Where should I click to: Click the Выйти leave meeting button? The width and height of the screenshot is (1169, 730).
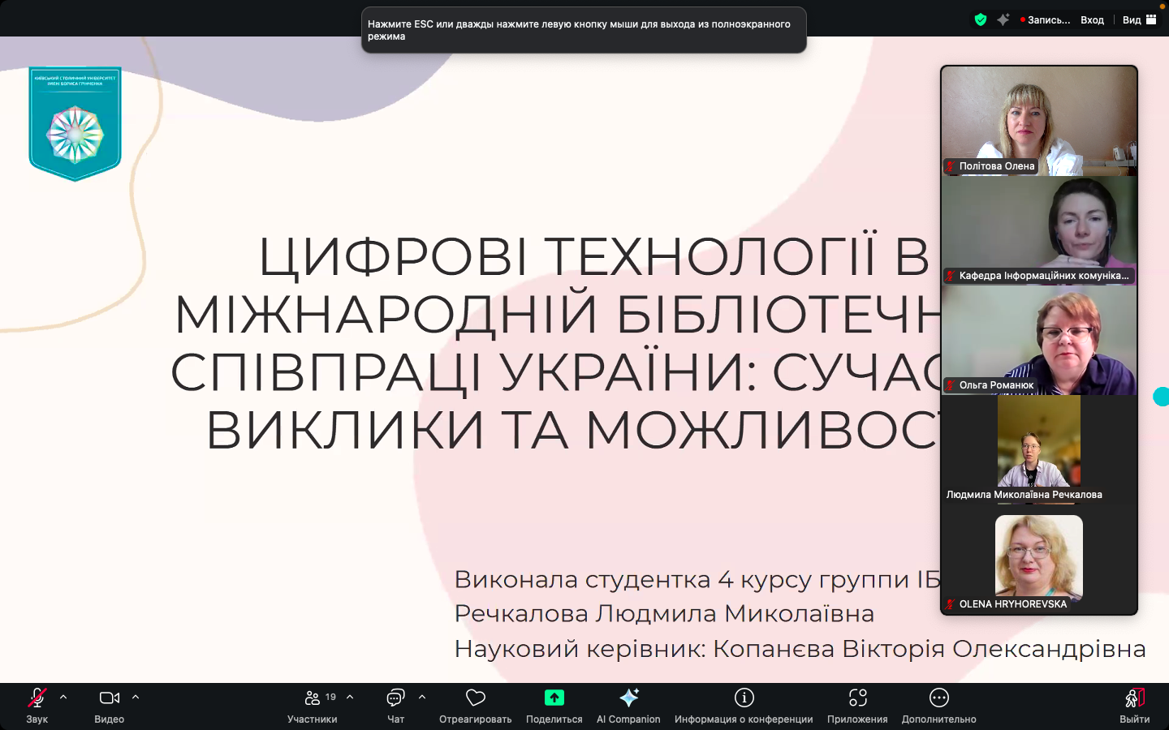[1134, 705]
